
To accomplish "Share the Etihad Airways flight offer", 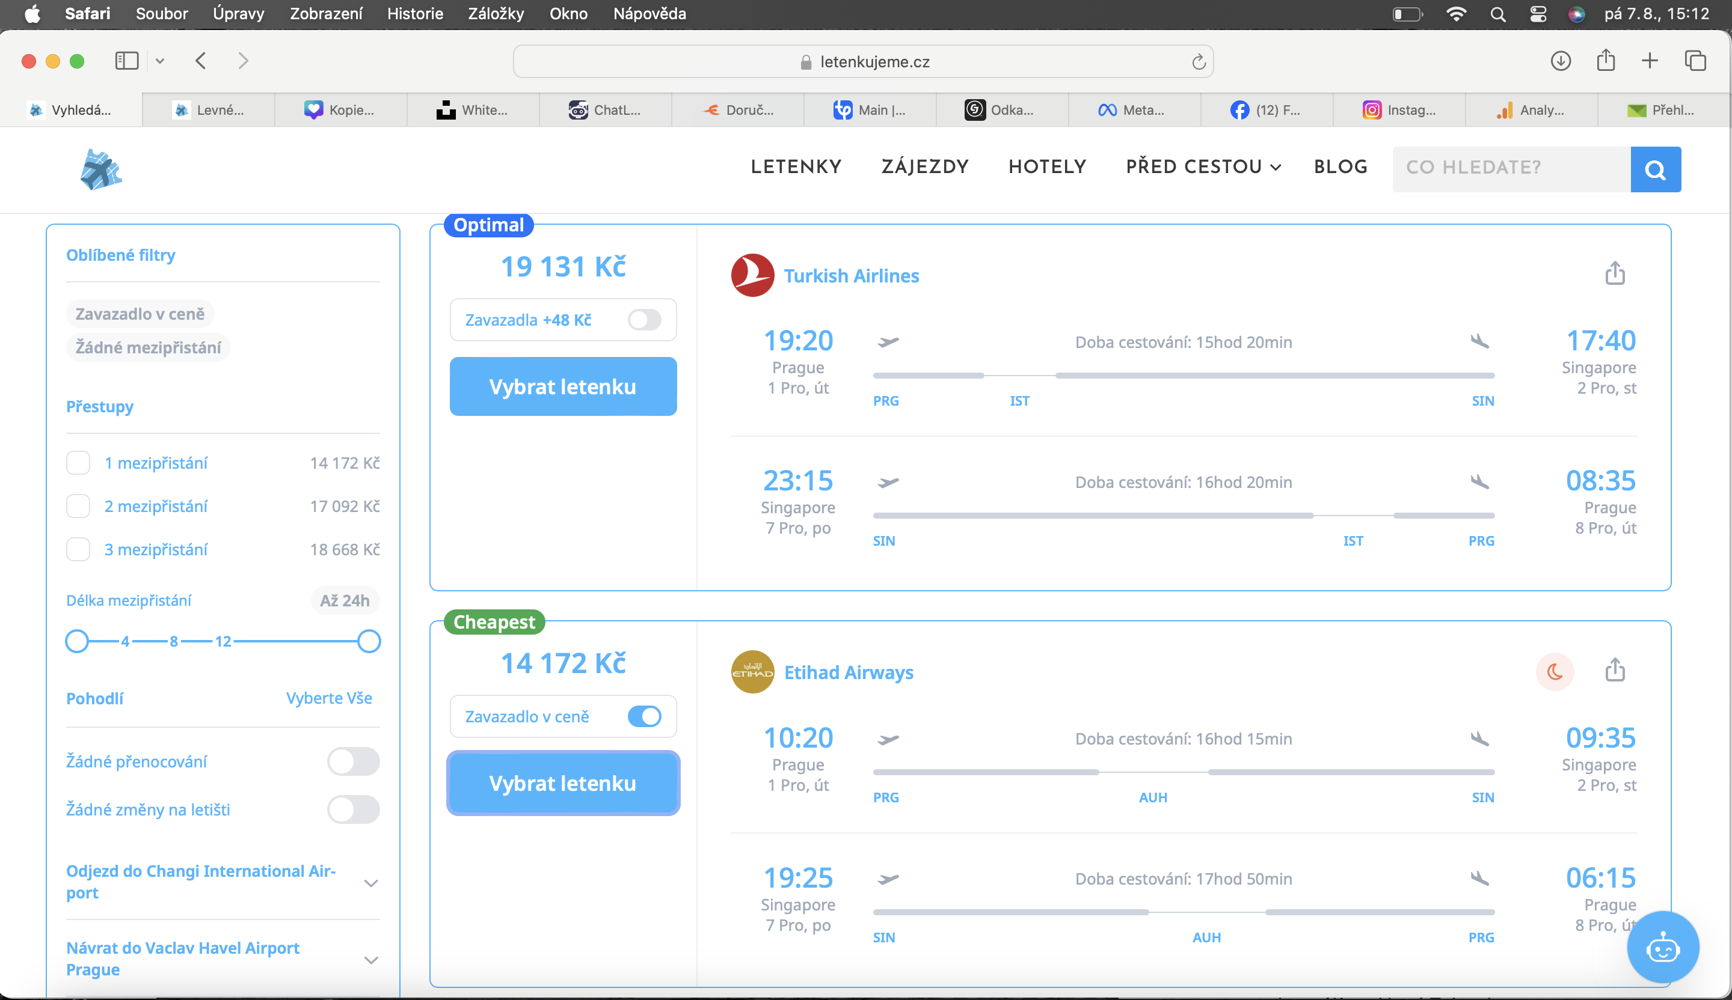I will pos(1615,669).
